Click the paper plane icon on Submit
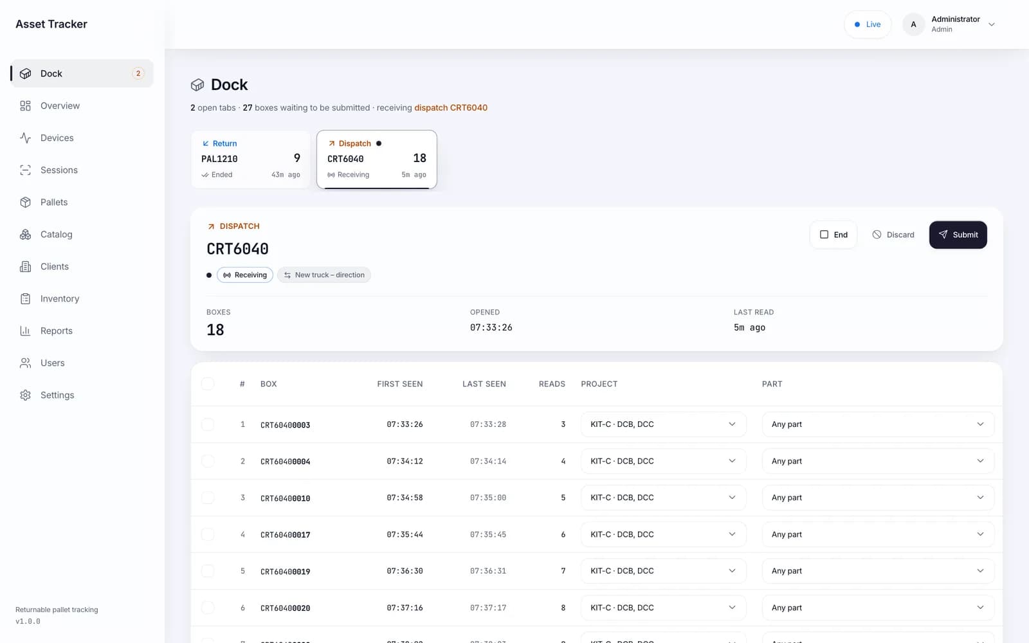 [943, 235]
